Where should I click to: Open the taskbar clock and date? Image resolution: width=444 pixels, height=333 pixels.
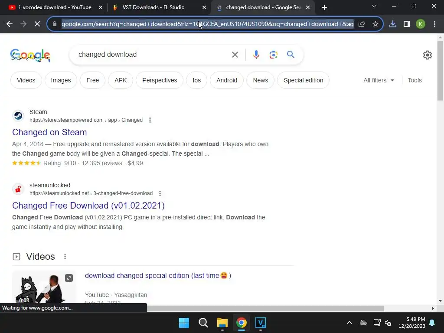[412, 323]
